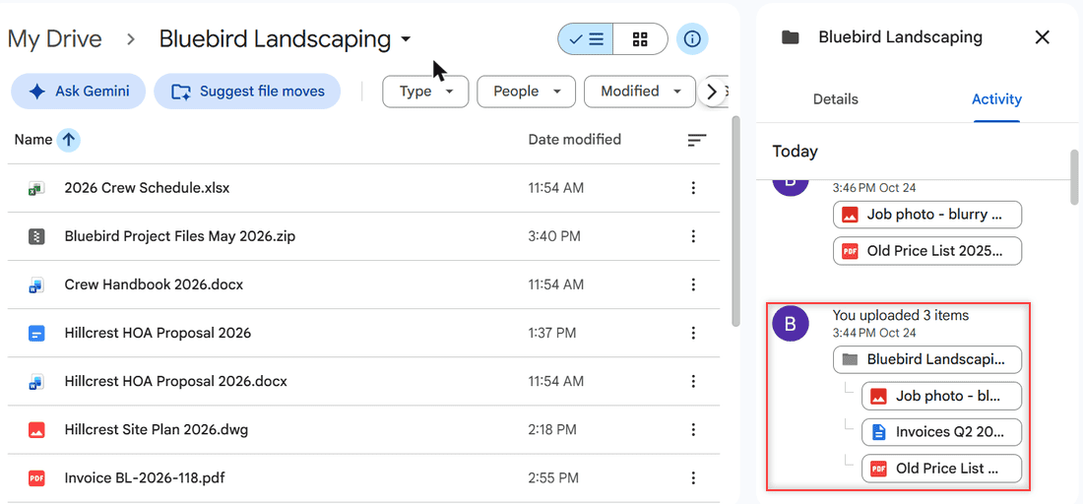Viewport: 1083px width, 504px height.
Task: Open Bluebird Landscaping folder chip in activity
Action: [926, 359]
